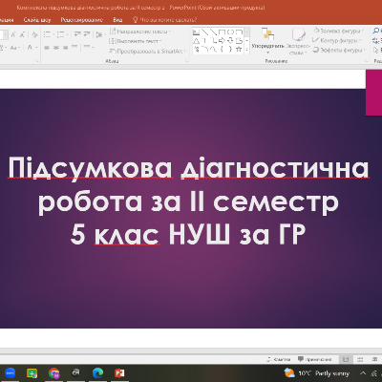This screenshot has height=382, width=382.
Task: Apply bulleted list formatting
Action: [47, 34]
